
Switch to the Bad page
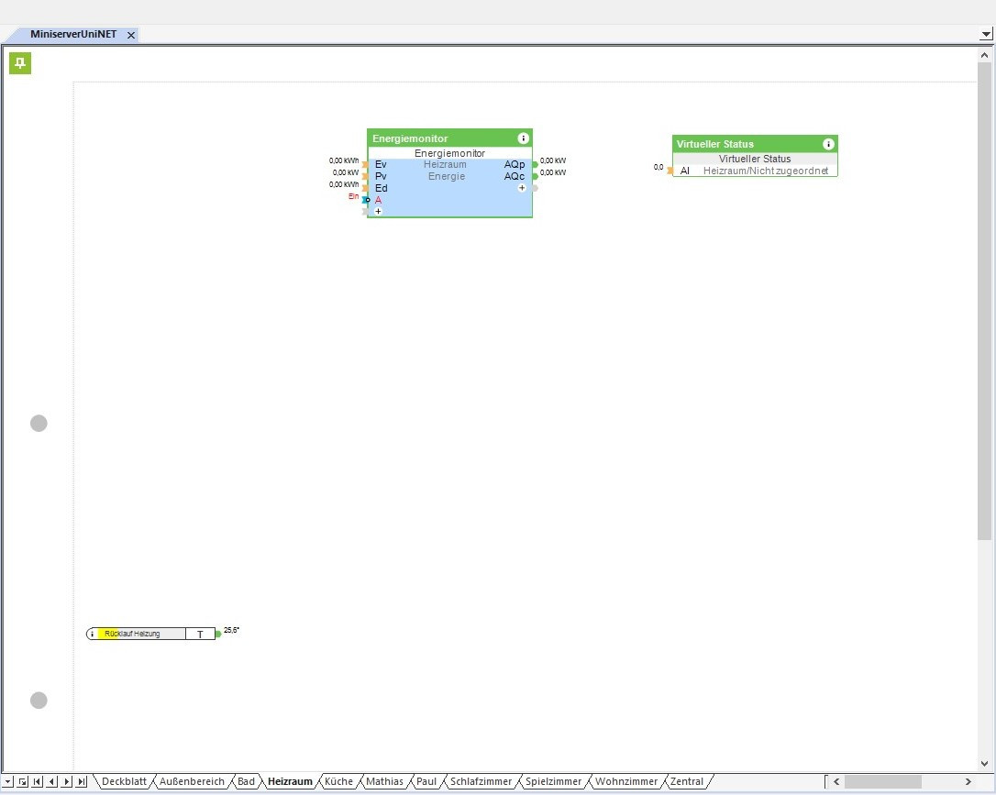coord(246,781)
